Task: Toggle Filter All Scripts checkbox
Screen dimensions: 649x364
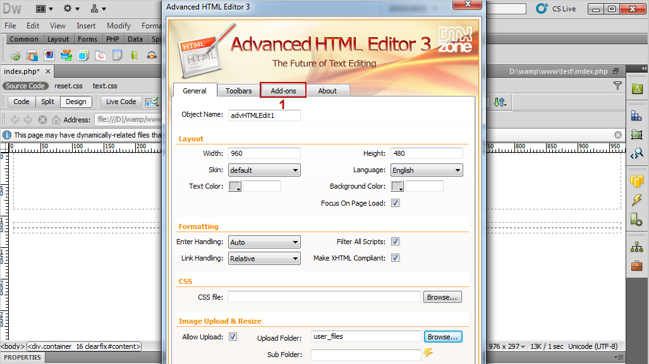Action: point(396,241)
